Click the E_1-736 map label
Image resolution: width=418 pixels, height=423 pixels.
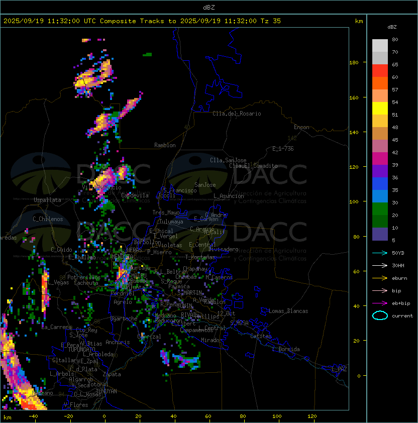point(283,149)
